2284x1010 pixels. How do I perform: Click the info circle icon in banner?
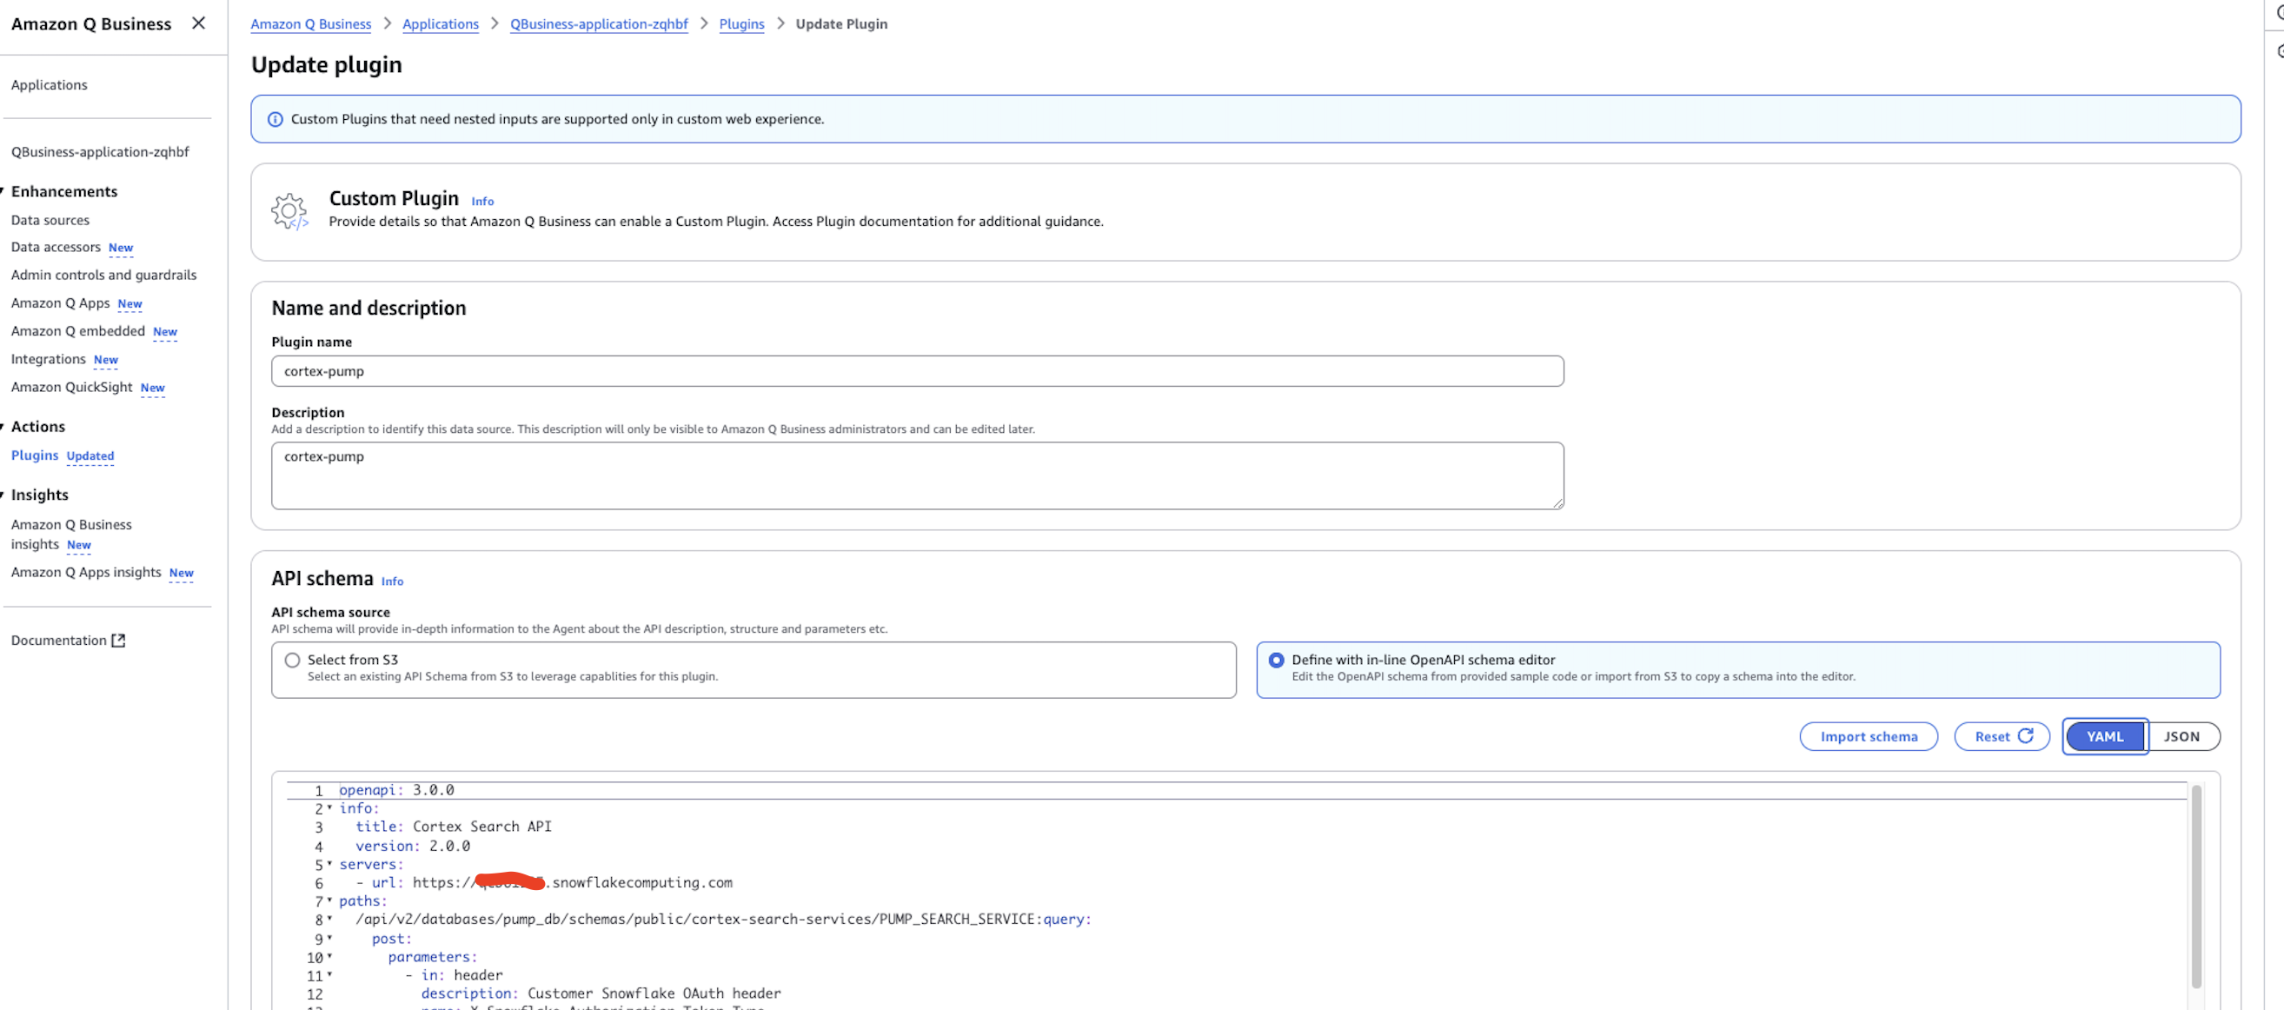pos(275,119)
